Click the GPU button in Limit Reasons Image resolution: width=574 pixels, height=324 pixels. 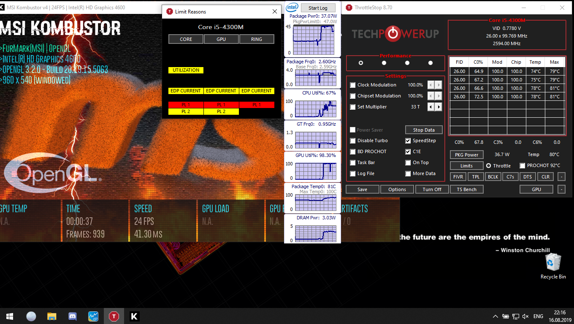[221, 39]
